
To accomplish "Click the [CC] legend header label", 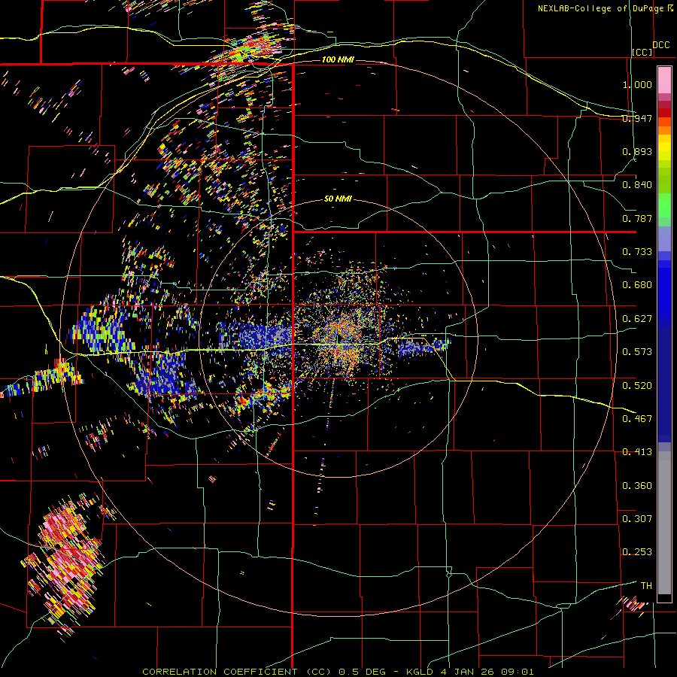I will coord(642,52).
